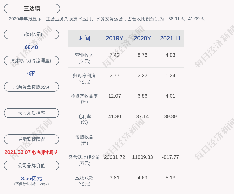Click the 营业收入(亿元) row label
The height and width of the screenshot is (194, 234).
[x=84, y=58]
